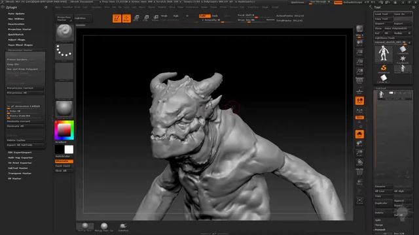419x235 pixels.
Task: Activate the orange Edit mode button
Action: coord(117,18)
